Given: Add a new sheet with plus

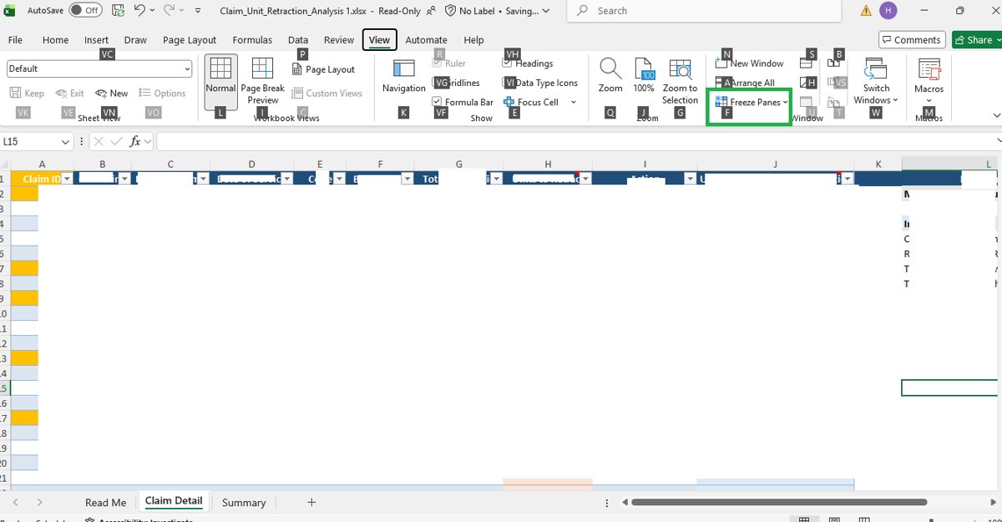Looking at the screenshot, I should (x=311, y=502).
